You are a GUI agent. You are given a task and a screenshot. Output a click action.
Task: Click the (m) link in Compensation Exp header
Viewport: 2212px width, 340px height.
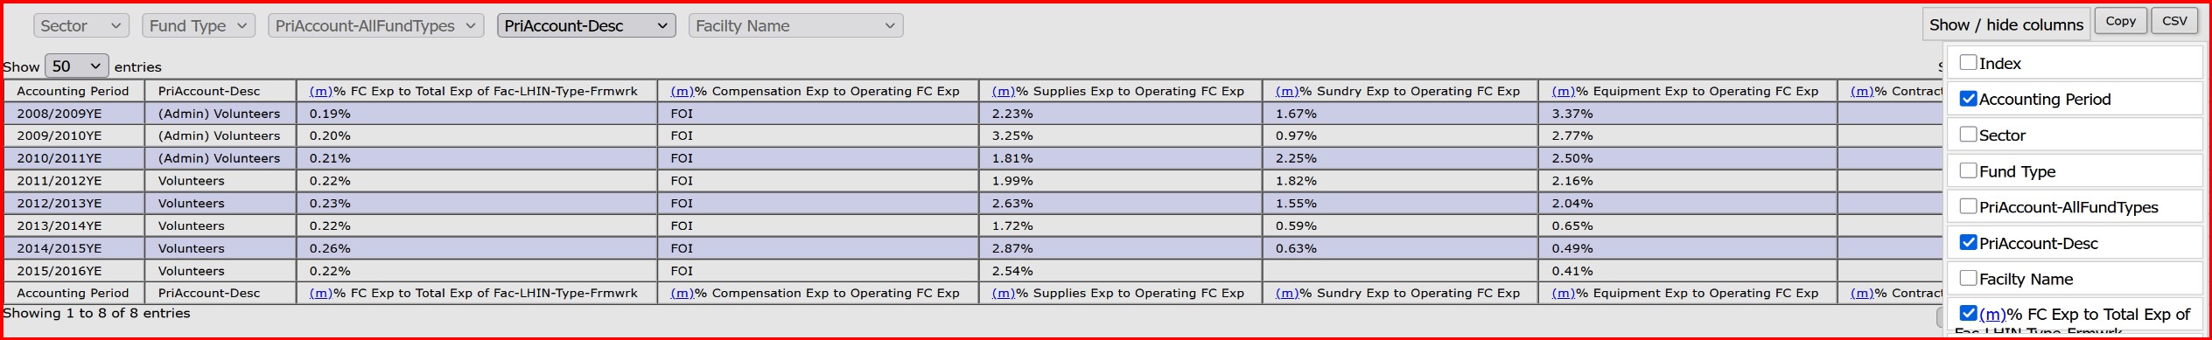(x=682, y=91)
